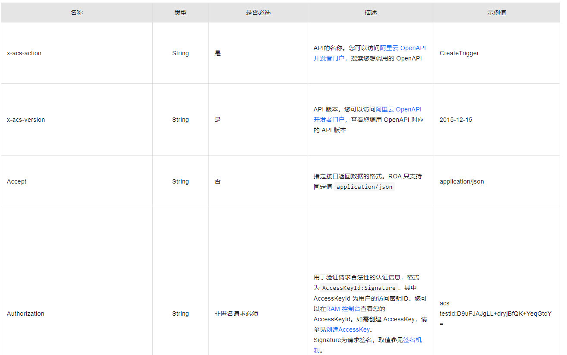
Task: Click 是 in the x-acs-action row
Action: (x=217, y=53)
